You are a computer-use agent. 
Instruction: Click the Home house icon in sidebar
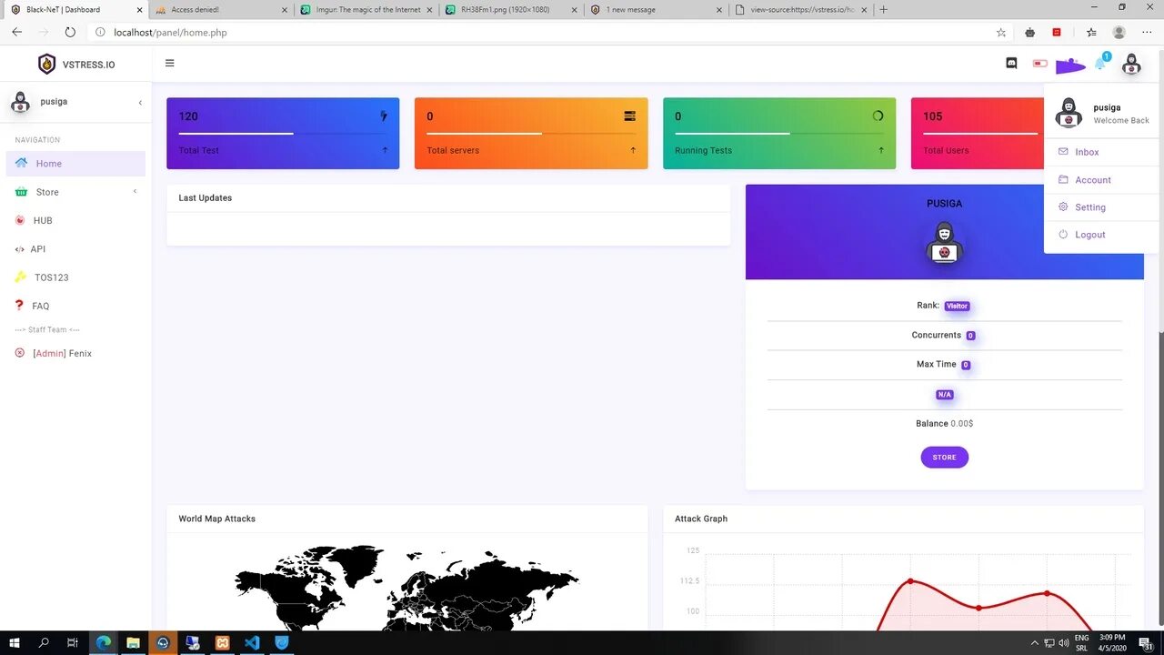[x=21, y=163]
